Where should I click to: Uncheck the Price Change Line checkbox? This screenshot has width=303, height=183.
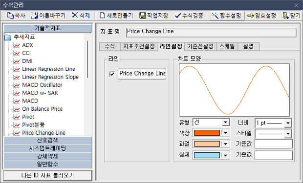pos(112,74)
